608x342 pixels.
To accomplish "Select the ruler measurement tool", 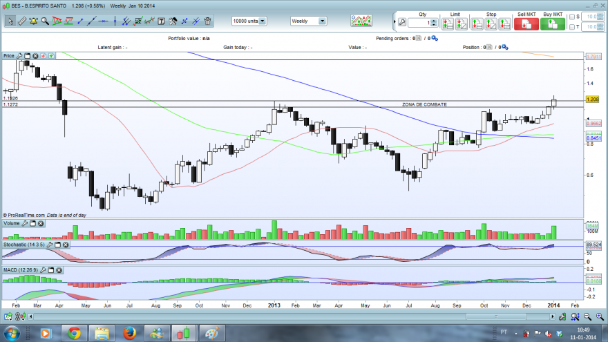I will (22, 21).
